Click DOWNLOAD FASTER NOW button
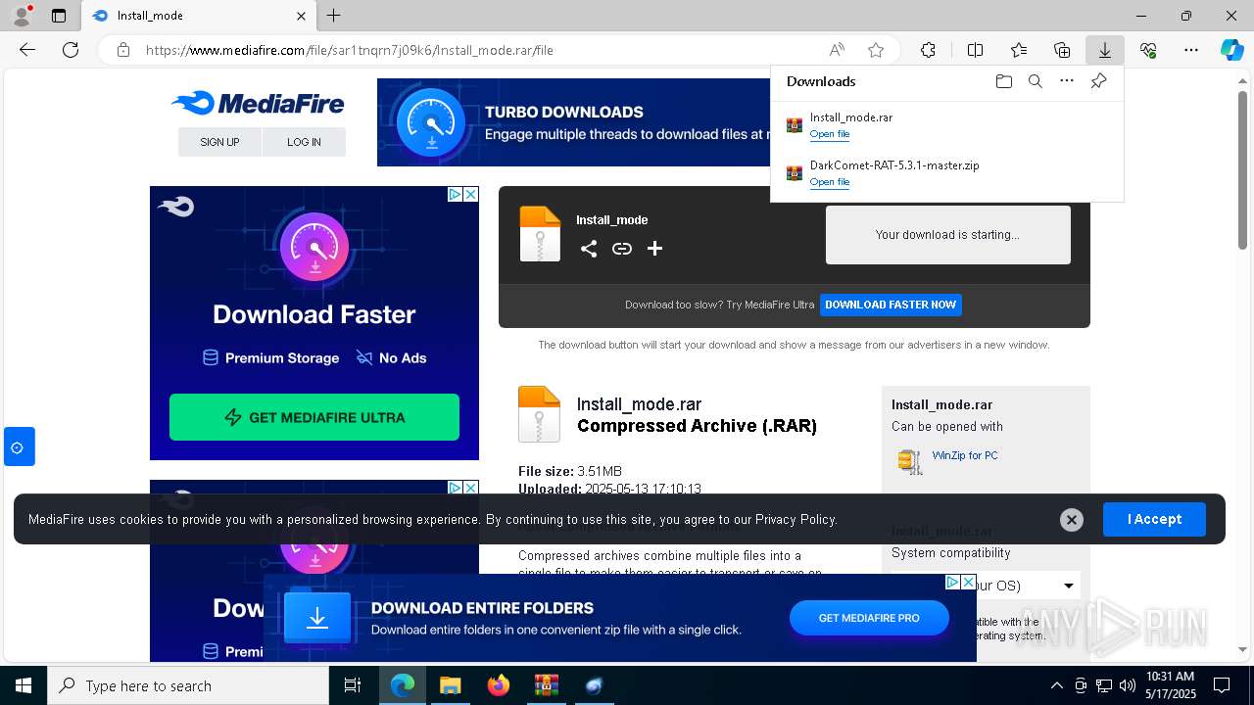 pyautogui.click(x=891, y=305)
